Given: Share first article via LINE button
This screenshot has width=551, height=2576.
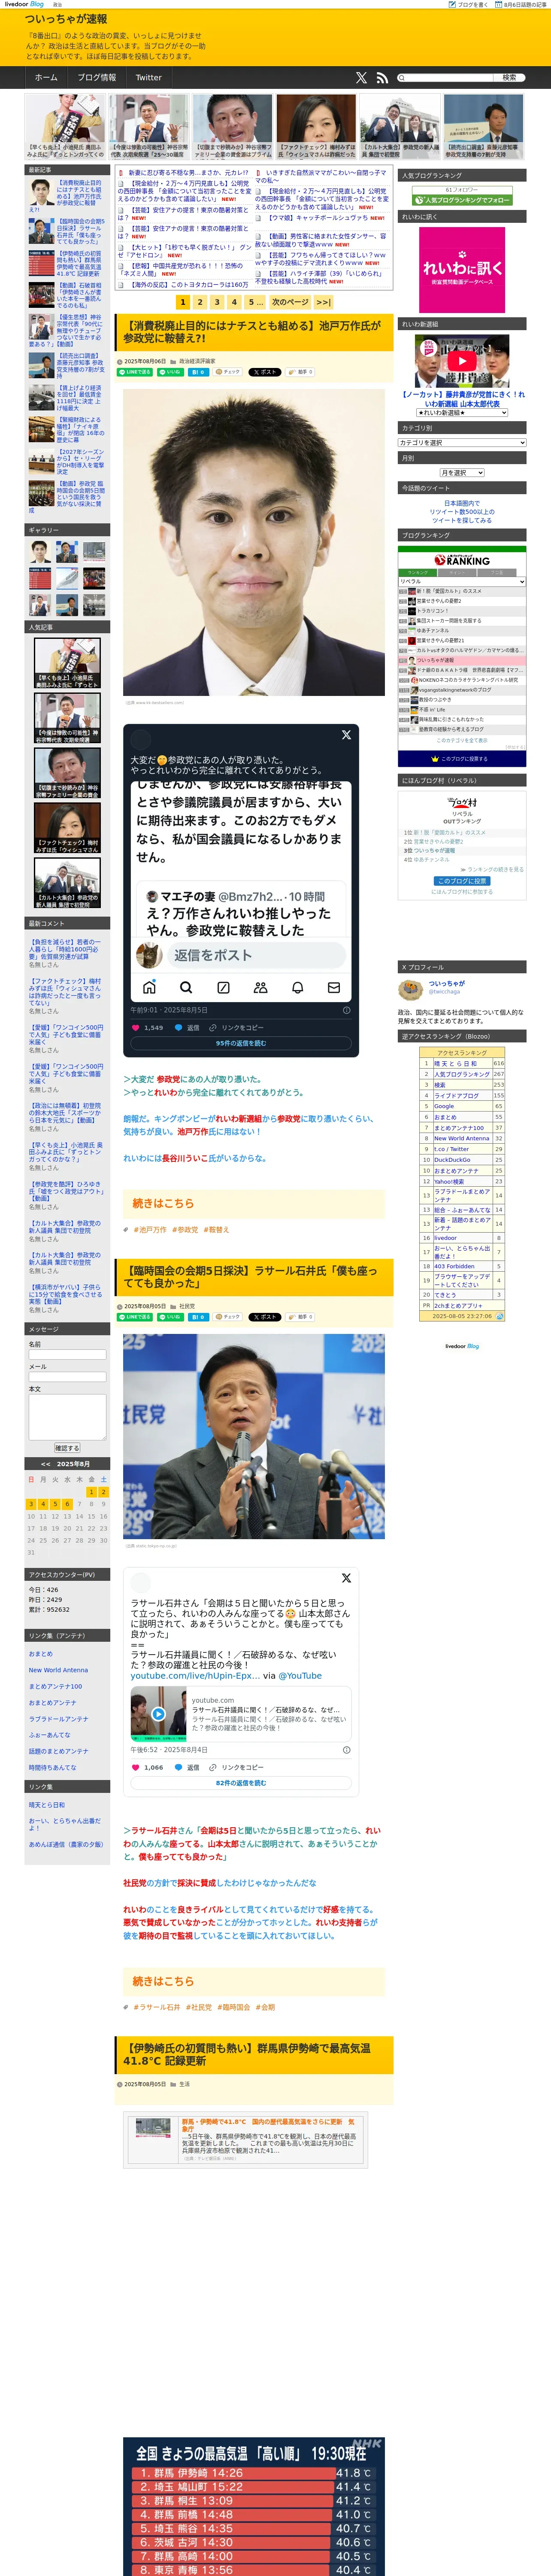Looking at the screenshot, I should [135, 372].
